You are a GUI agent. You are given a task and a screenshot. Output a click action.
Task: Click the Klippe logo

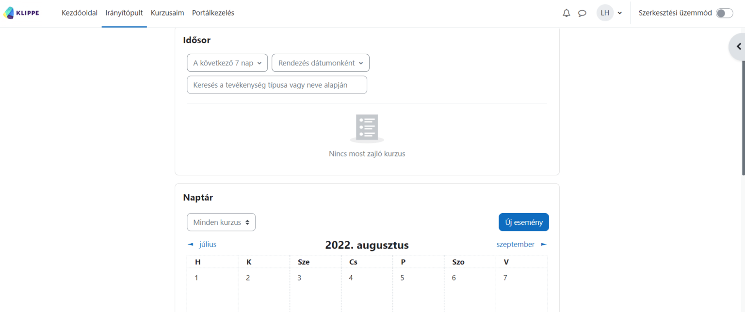click(x=21, y=13)
